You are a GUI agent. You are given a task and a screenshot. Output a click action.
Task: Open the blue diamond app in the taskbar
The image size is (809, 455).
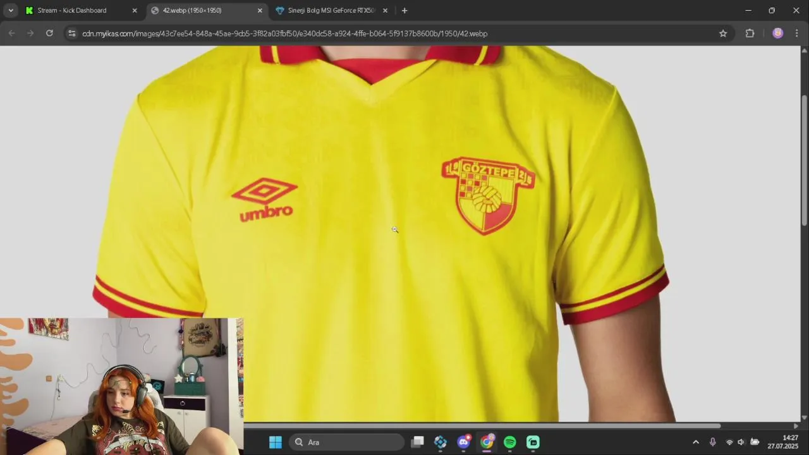(x=441, y=442)
